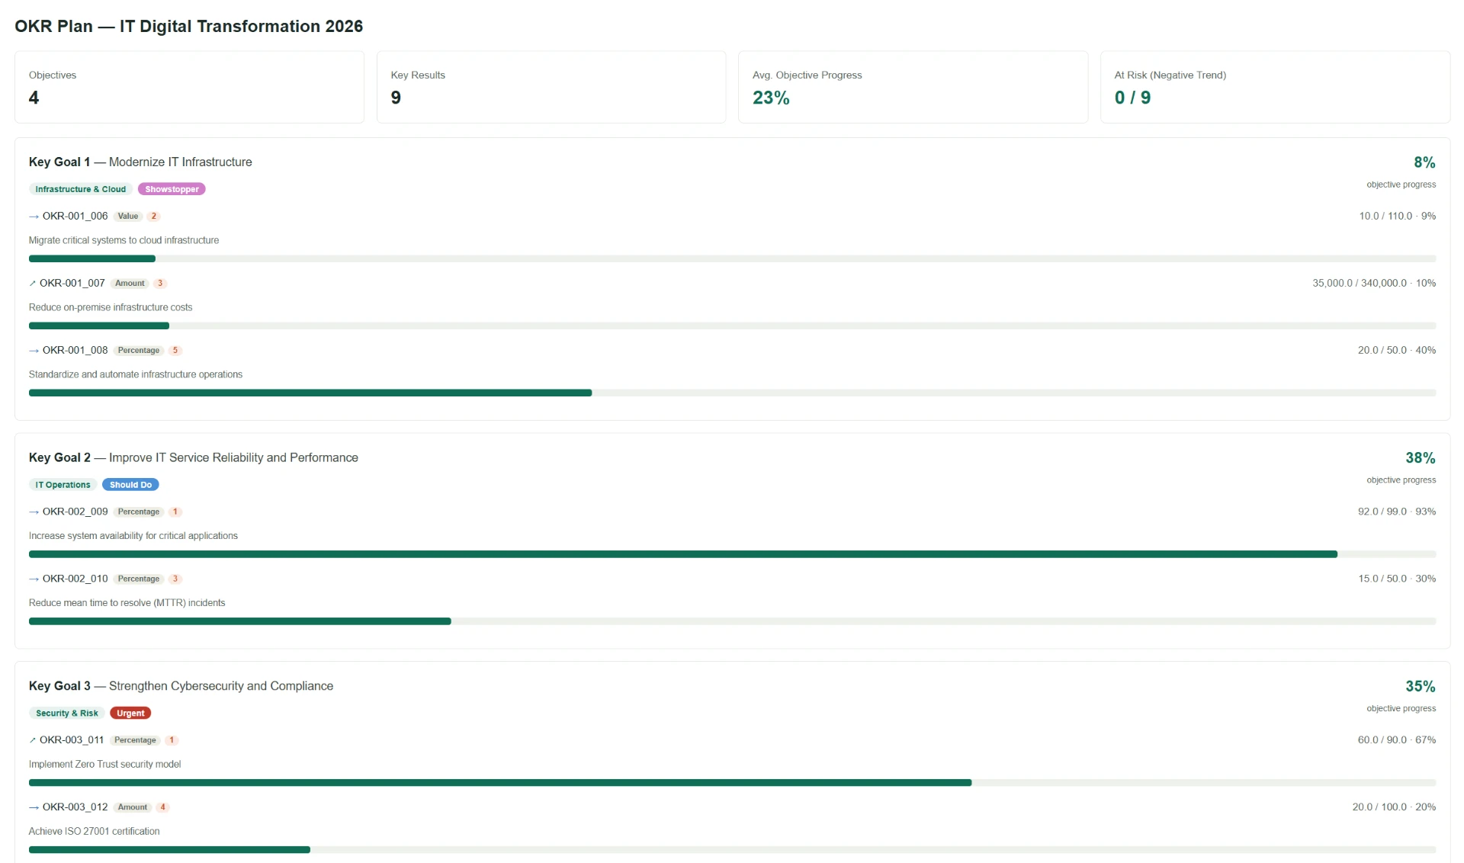The width and height of the screenshot is (1464, 863).
Task: Open the Key Results summary card
Action: [x=551, y=87]
